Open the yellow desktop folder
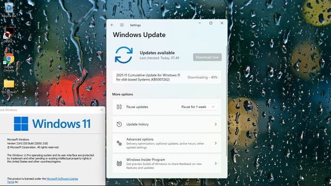Screen dimensions: 331x186 [9, 86]
